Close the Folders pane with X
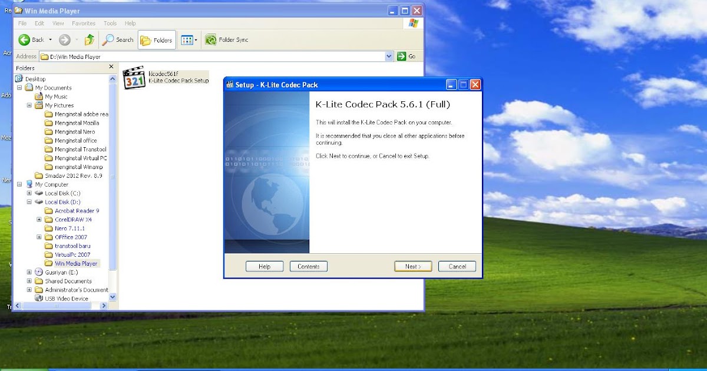Image resolution: width=707 pixels, height=371 pixels. [x=111, y=67]
